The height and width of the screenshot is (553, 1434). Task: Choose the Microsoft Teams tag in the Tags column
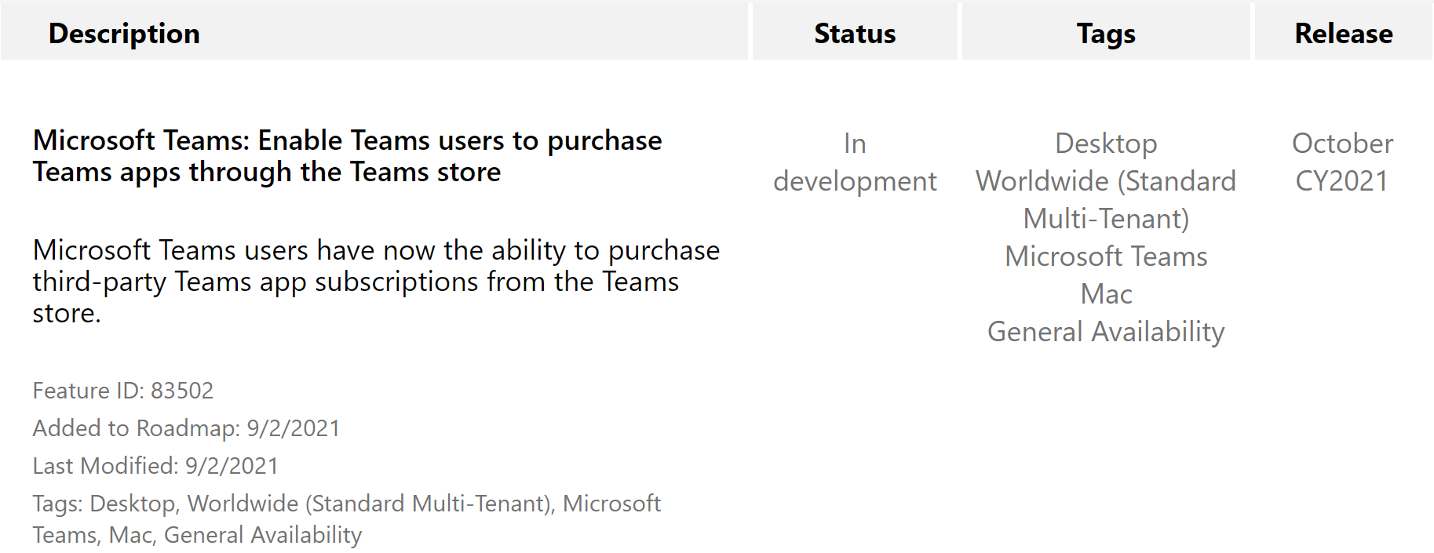(1106, 256)
